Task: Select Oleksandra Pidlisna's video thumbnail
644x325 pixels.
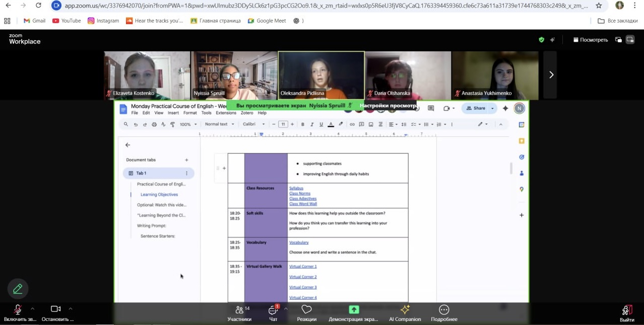Action: pos(321,75)
